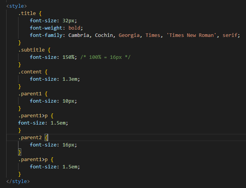246x188 pixels.
Task: Click Cambria in the font-family list
Action: pyautogui.click(x=79, y=35)
